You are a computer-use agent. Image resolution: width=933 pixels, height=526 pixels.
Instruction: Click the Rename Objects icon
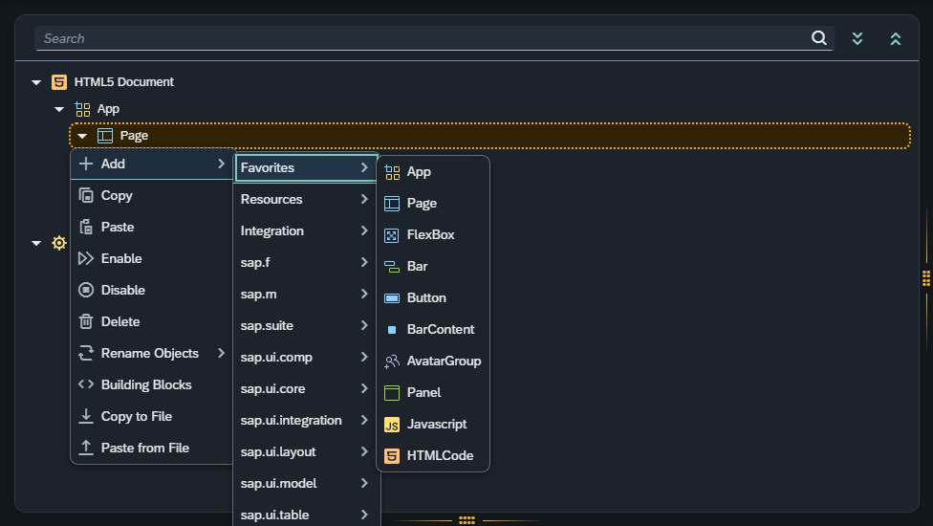point(86,353)
